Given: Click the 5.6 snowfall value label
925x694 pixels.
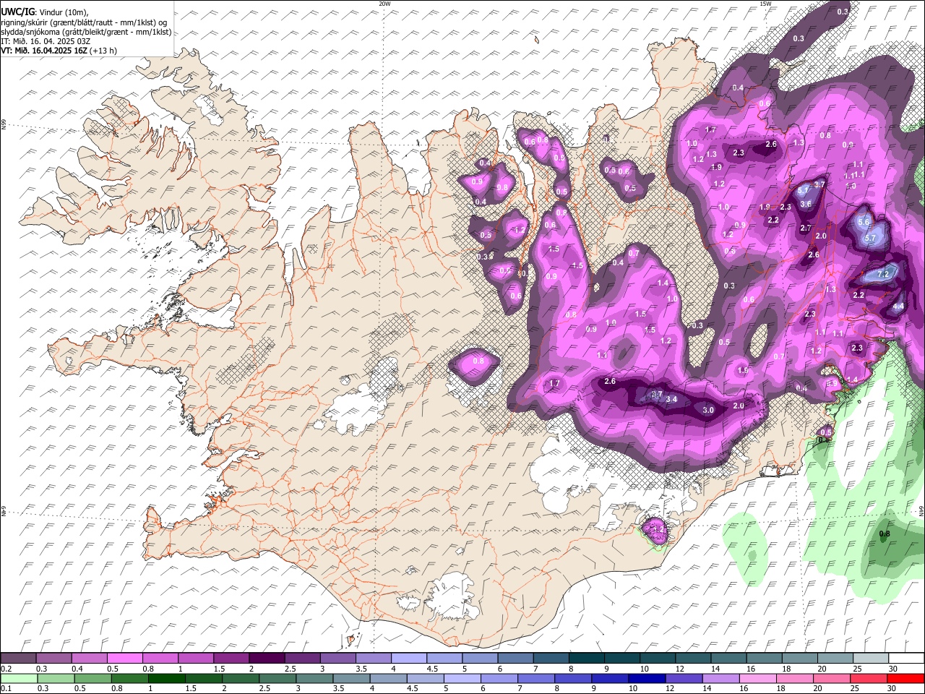Looking at the screenshot, I should click(863, 223).
